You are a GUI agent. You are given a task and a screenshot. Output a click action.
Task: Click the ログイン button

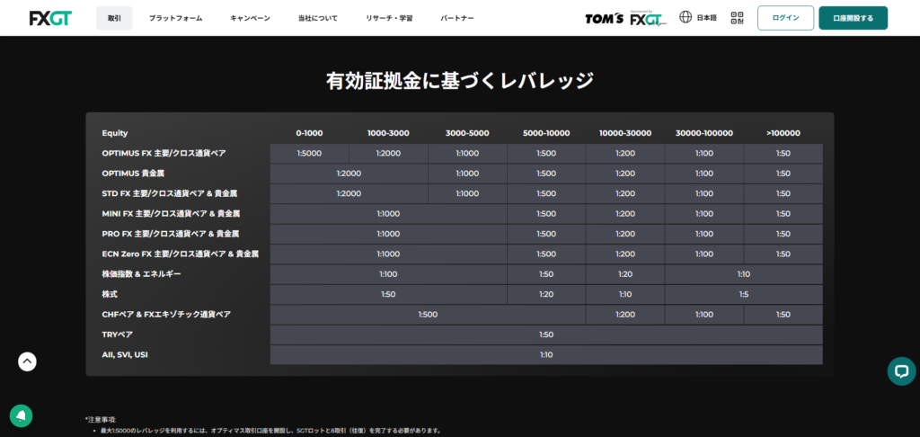[x=785, y=18]
